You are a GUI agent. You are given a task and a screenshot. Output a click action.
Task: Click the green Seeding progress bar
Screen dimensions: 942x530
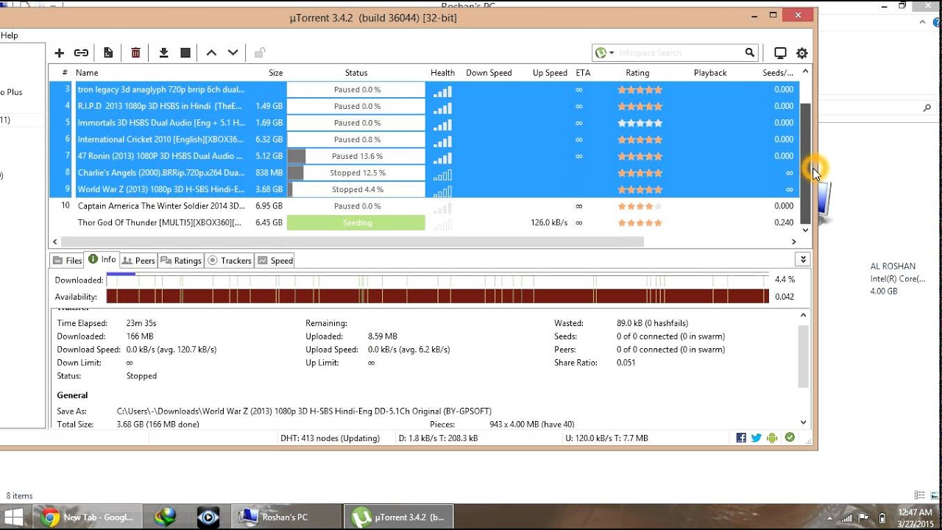[356, 222]
